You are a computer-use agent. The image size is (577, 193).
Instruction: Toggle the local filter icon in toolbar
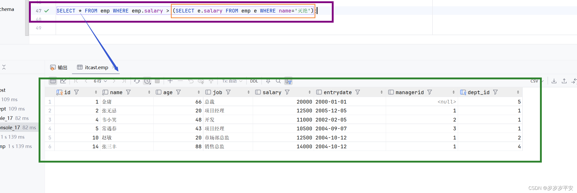pyautogui.click(x=288, y=81)
